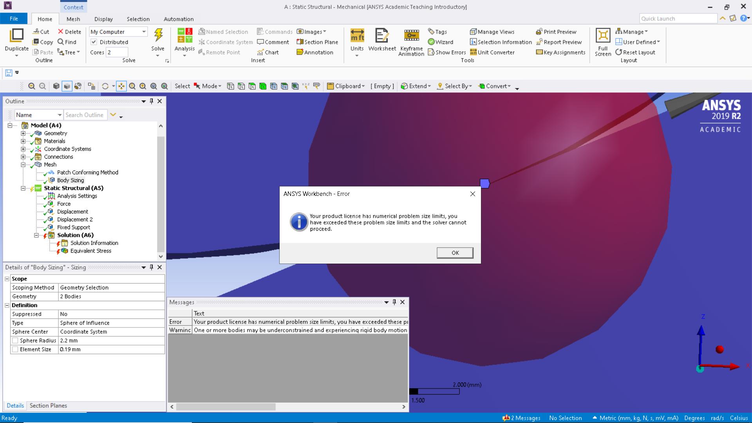Click the Quick Launch search field
The width and height of the screenshot is (752, 423).
[x=678, y=18]
